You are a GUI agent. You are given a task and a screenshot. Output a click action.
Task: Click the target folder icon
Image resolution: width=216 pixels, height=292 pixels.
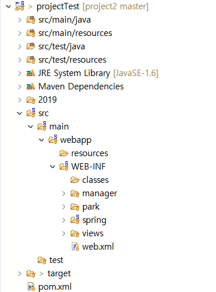pos(31,274)
